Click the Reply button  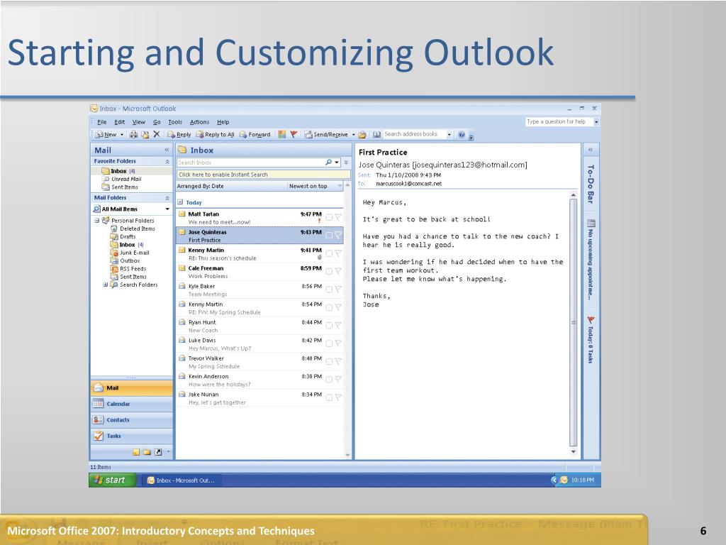(179, 134)
